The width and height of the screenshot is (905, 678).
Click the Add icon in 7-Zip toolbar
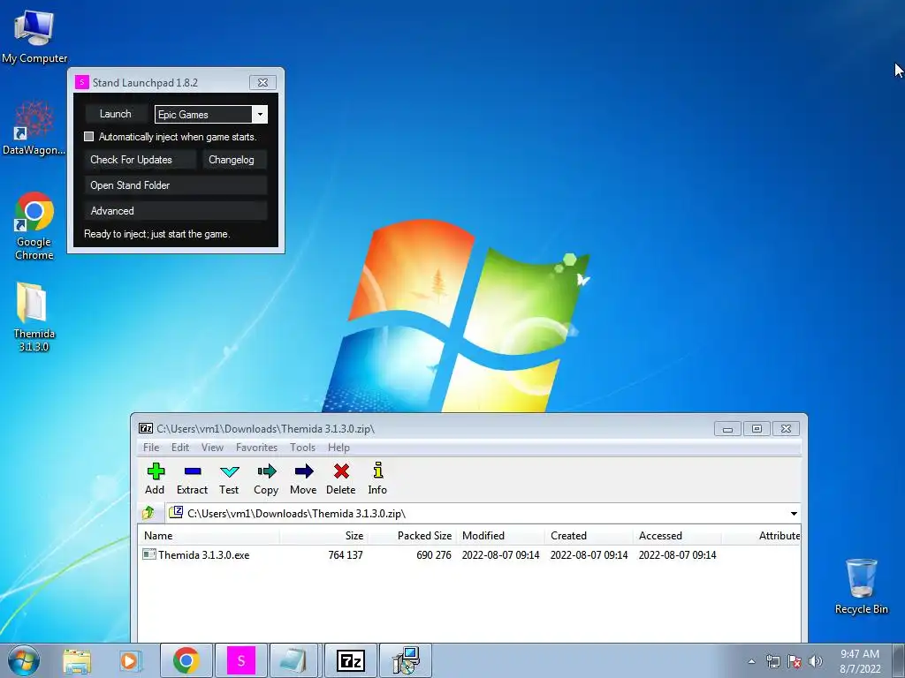(x=156, y=471)
